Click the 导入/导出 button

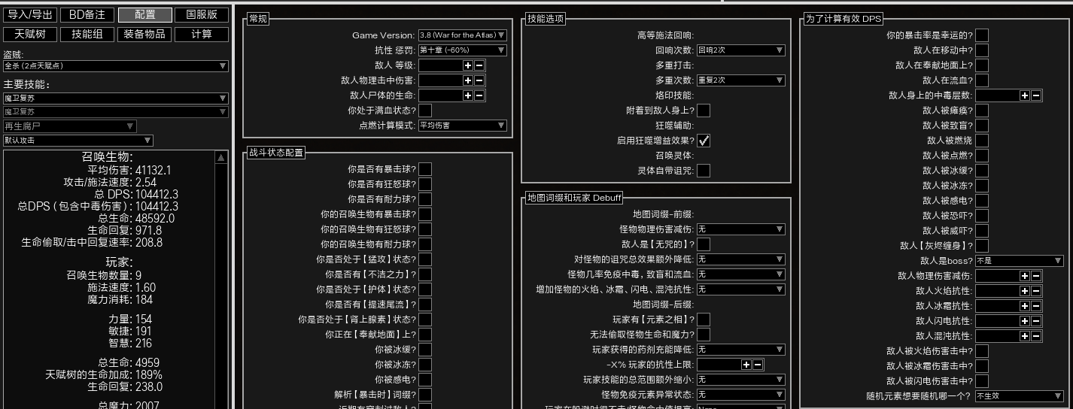tap(30, 14)
